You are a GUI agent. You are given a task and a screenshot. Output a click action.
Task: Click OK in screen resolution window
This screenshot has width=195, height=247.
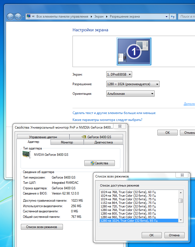click(x=168, y=133)
